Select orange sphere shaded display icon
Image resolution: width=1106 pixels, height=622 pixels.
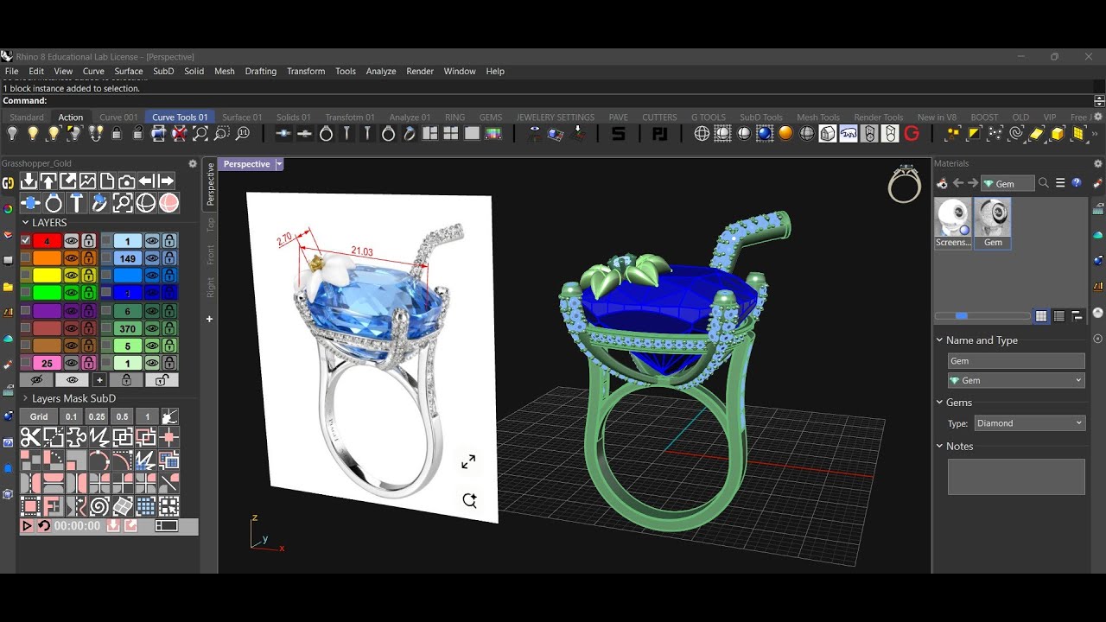pyautogui.click(x=785, y=134)
